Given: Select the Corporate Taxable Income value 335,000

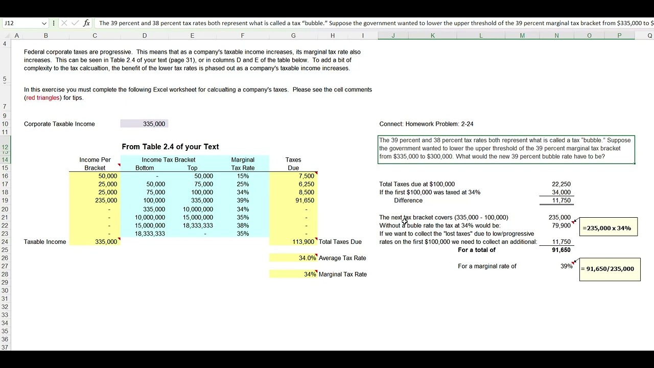Looking at the screenshot, I should click(145, 124).
